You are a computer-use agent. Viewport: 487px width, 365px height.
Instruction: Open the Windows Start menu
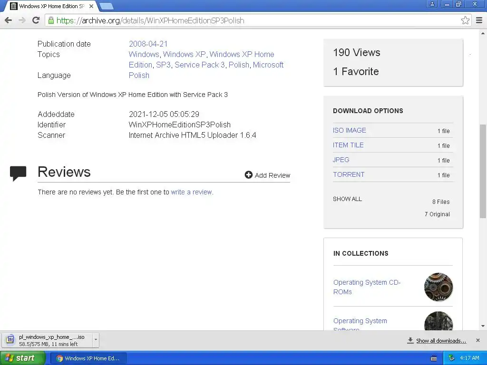[22, 358]
